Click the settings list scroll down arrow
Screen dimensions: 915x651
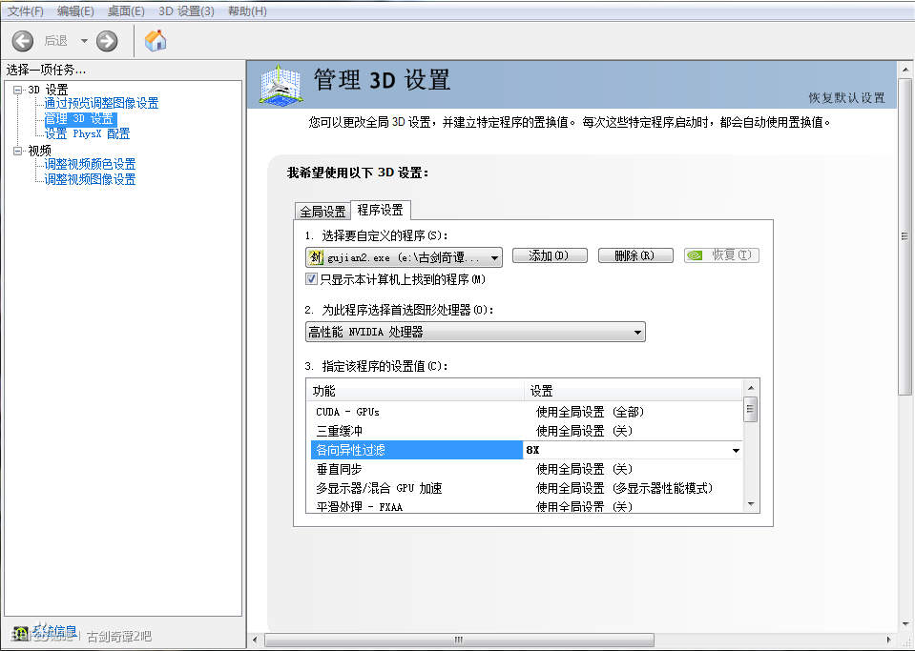point(751,504)
